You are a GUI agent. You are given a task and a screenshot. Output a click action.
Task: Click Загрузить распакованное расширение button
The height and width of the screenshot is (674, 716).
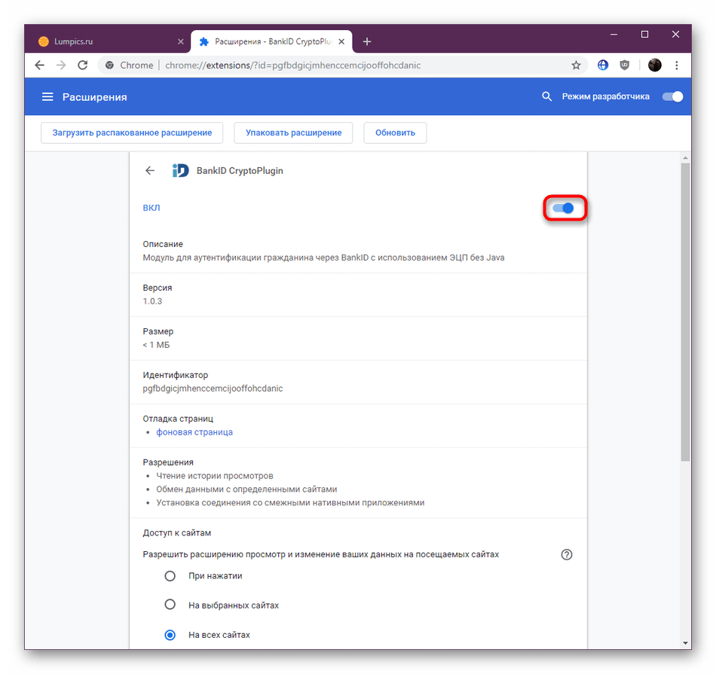coord(132,133)
